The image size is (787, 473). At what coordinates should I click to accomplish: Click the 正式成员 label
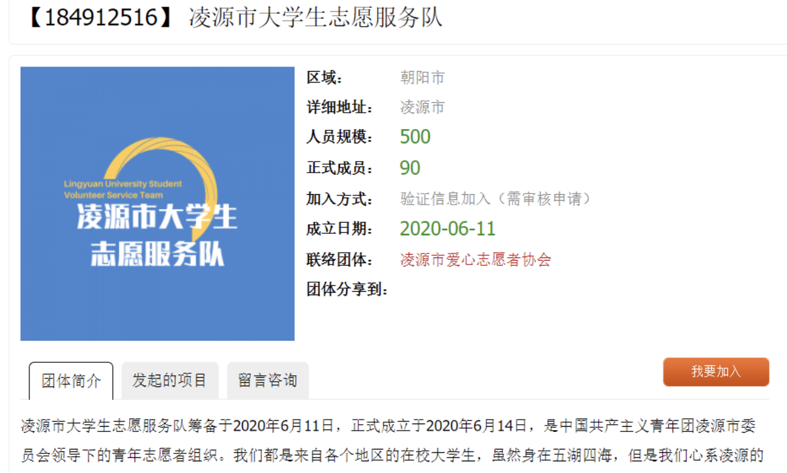click(341, 168)
